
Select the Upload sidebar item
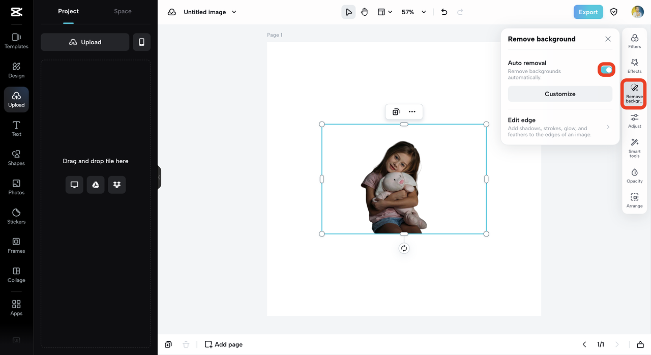click(x=16, y=99)
